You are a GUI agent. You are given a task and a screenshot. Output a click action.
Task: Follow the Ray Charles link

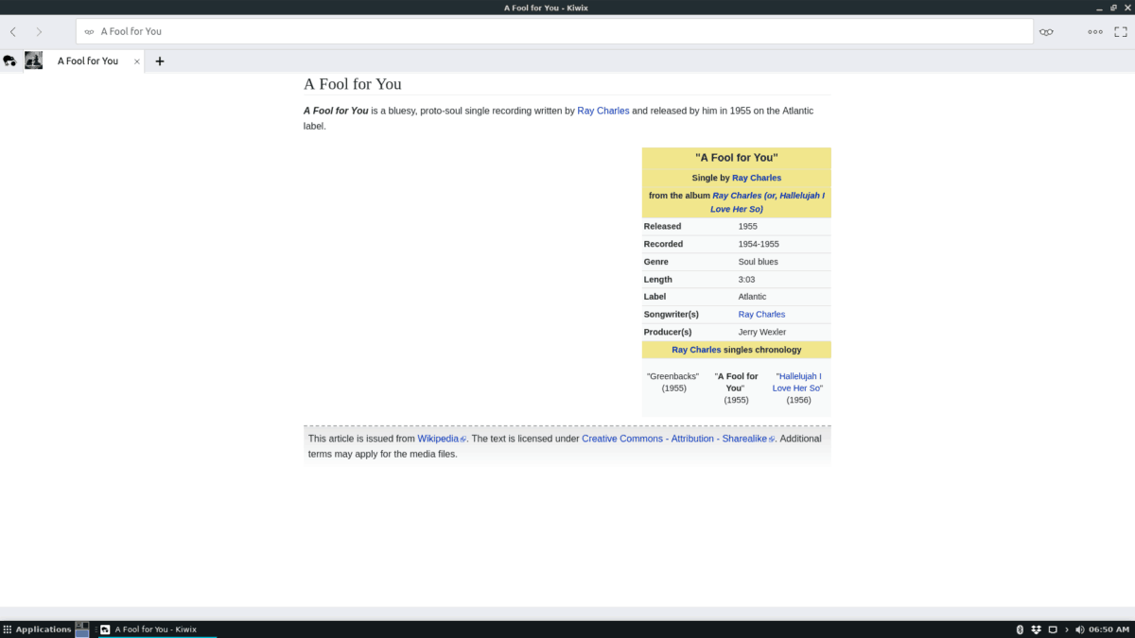tap(602, 111)
